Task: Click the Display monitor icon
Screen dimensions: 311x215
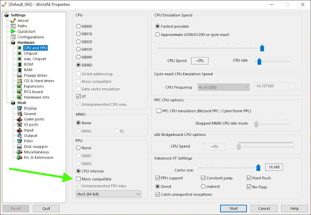Action: pos(19,108)
